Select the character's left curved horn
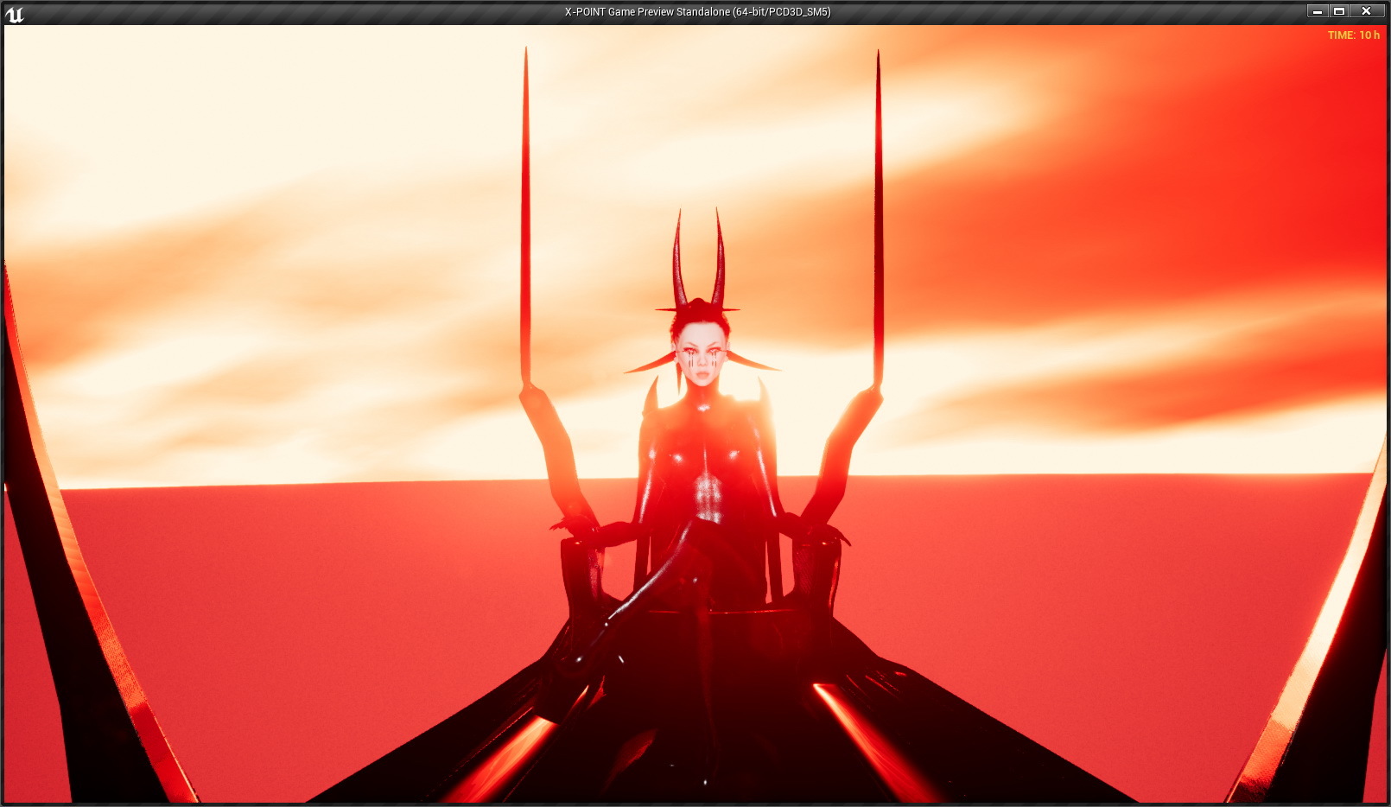The image size is (1391, 807). click(x=678, y=259)
